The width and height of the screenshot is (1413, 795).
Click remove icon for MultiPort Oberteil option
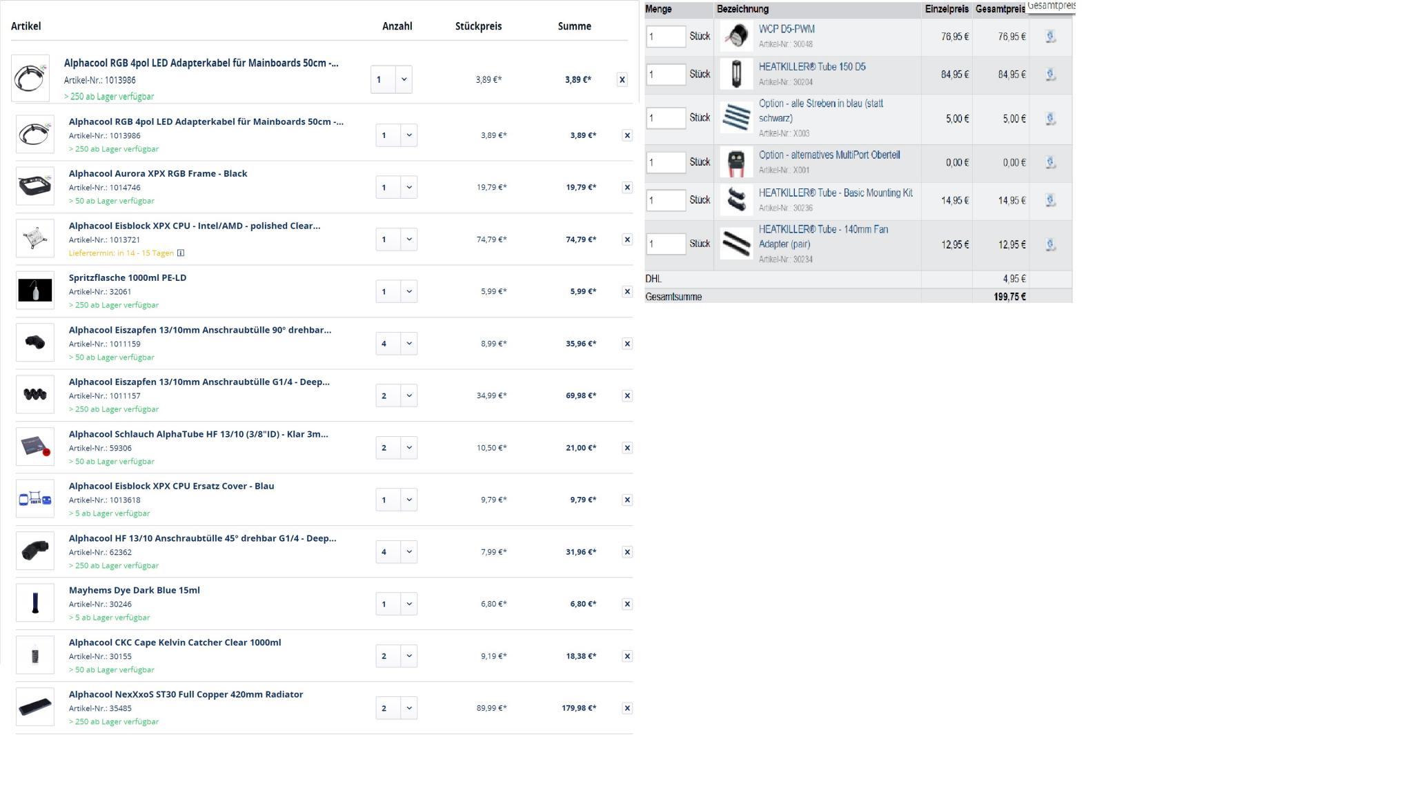click(x=1050, y=162)
